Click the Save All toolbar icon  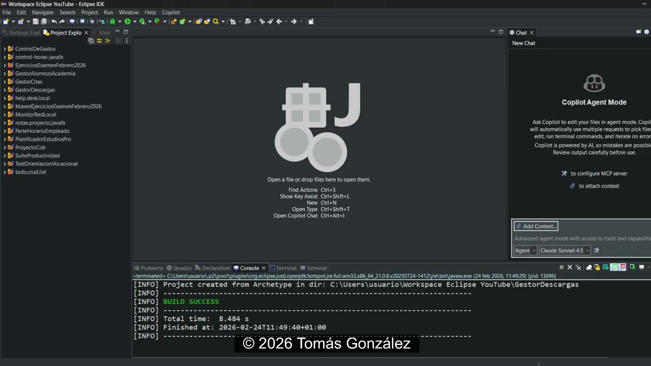point(44,21)
